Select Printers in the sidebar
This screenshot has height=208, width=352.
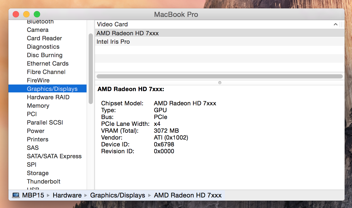(x=37, y=139)
